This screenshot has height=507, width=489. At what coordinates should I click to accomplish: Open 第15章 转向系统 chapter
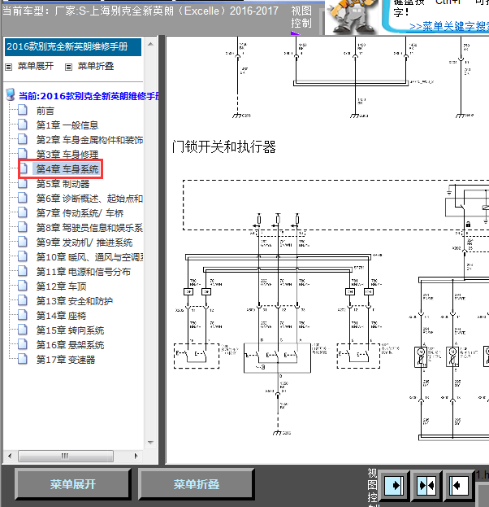pyautogui.click(x=70, y=330)
